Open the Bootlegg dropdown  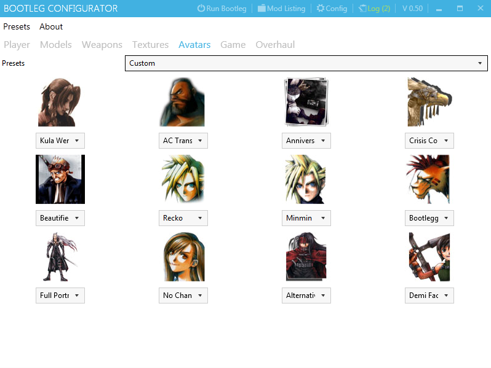click(x=429, y=218)
